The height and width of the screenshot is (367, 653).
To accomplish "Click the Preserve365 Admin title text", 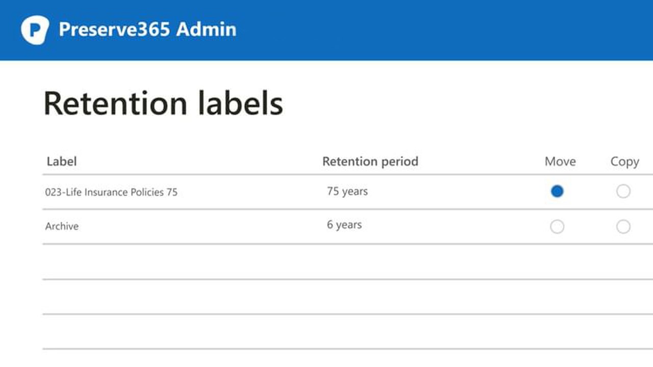I will 147,30.
